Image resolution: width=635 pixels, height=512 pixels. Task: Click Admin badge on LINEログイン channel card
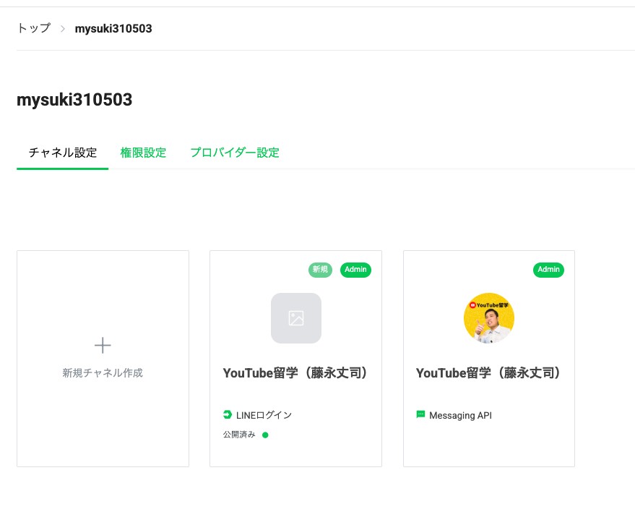click(355, 270)
